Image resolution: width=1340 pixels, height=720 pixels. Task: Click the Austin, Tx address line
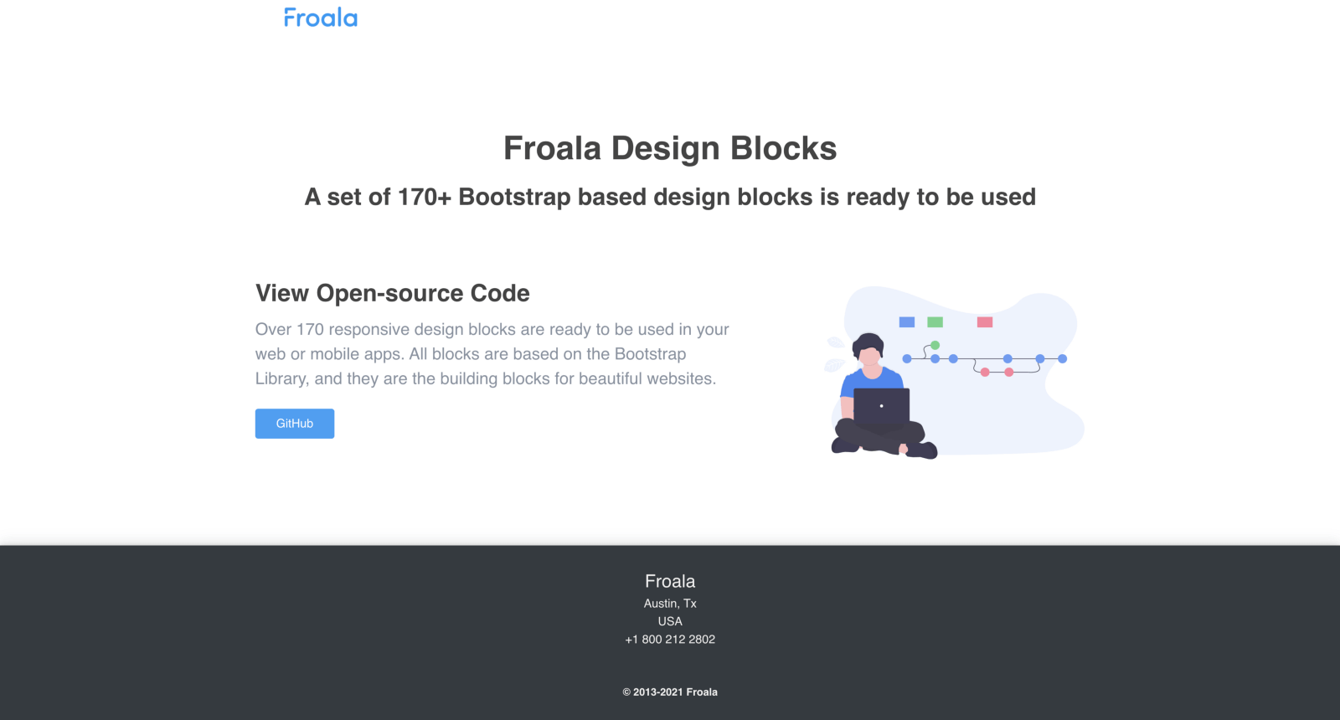click(670, 604)
